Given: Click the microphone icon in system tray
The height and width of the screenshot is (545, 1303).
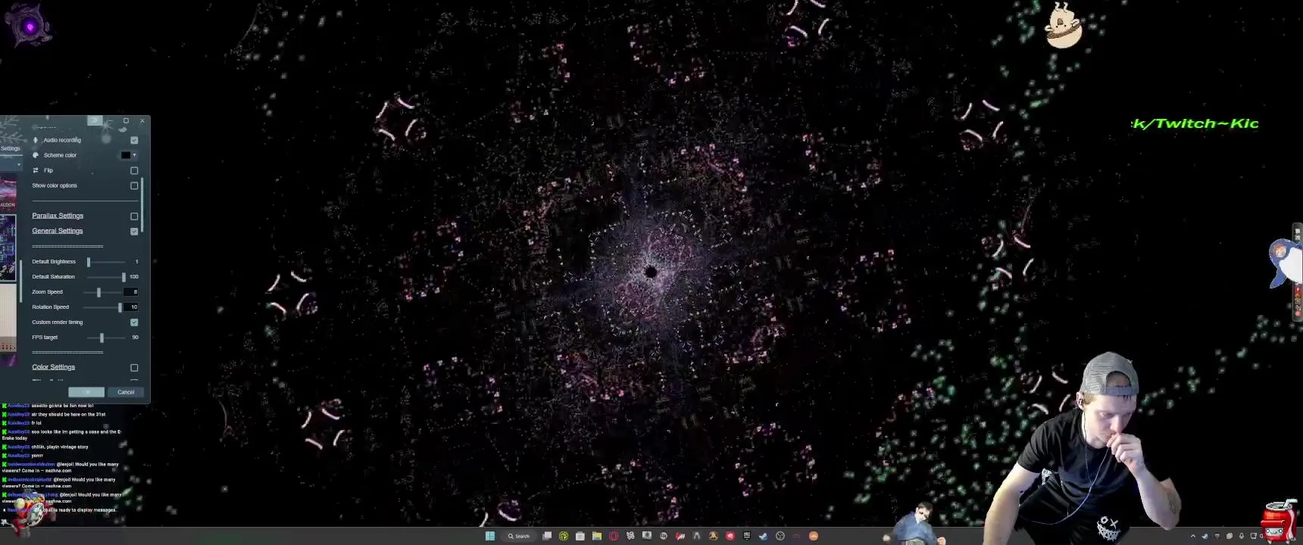Looking at the screenshot, I should 1242,536.
